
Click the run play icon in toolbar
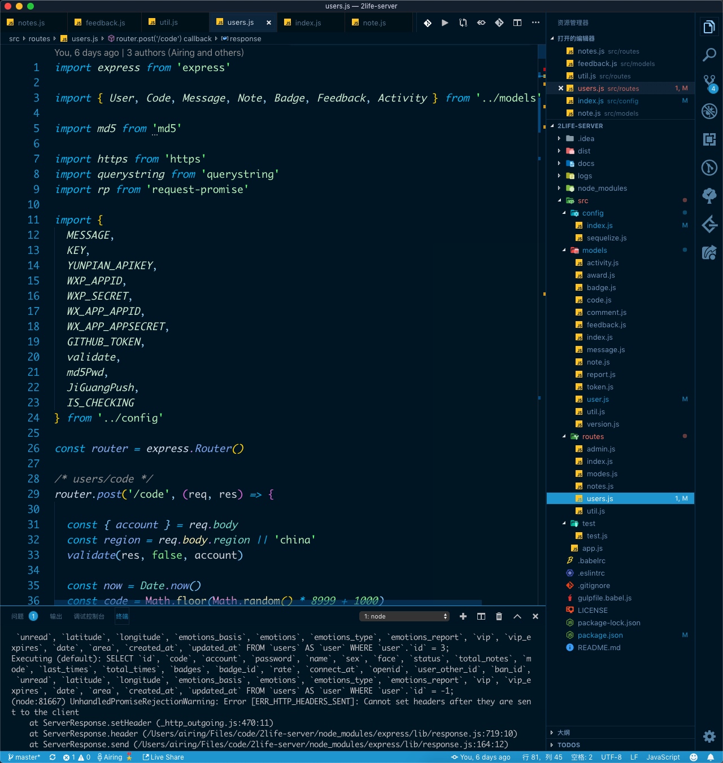click(445, 23)
